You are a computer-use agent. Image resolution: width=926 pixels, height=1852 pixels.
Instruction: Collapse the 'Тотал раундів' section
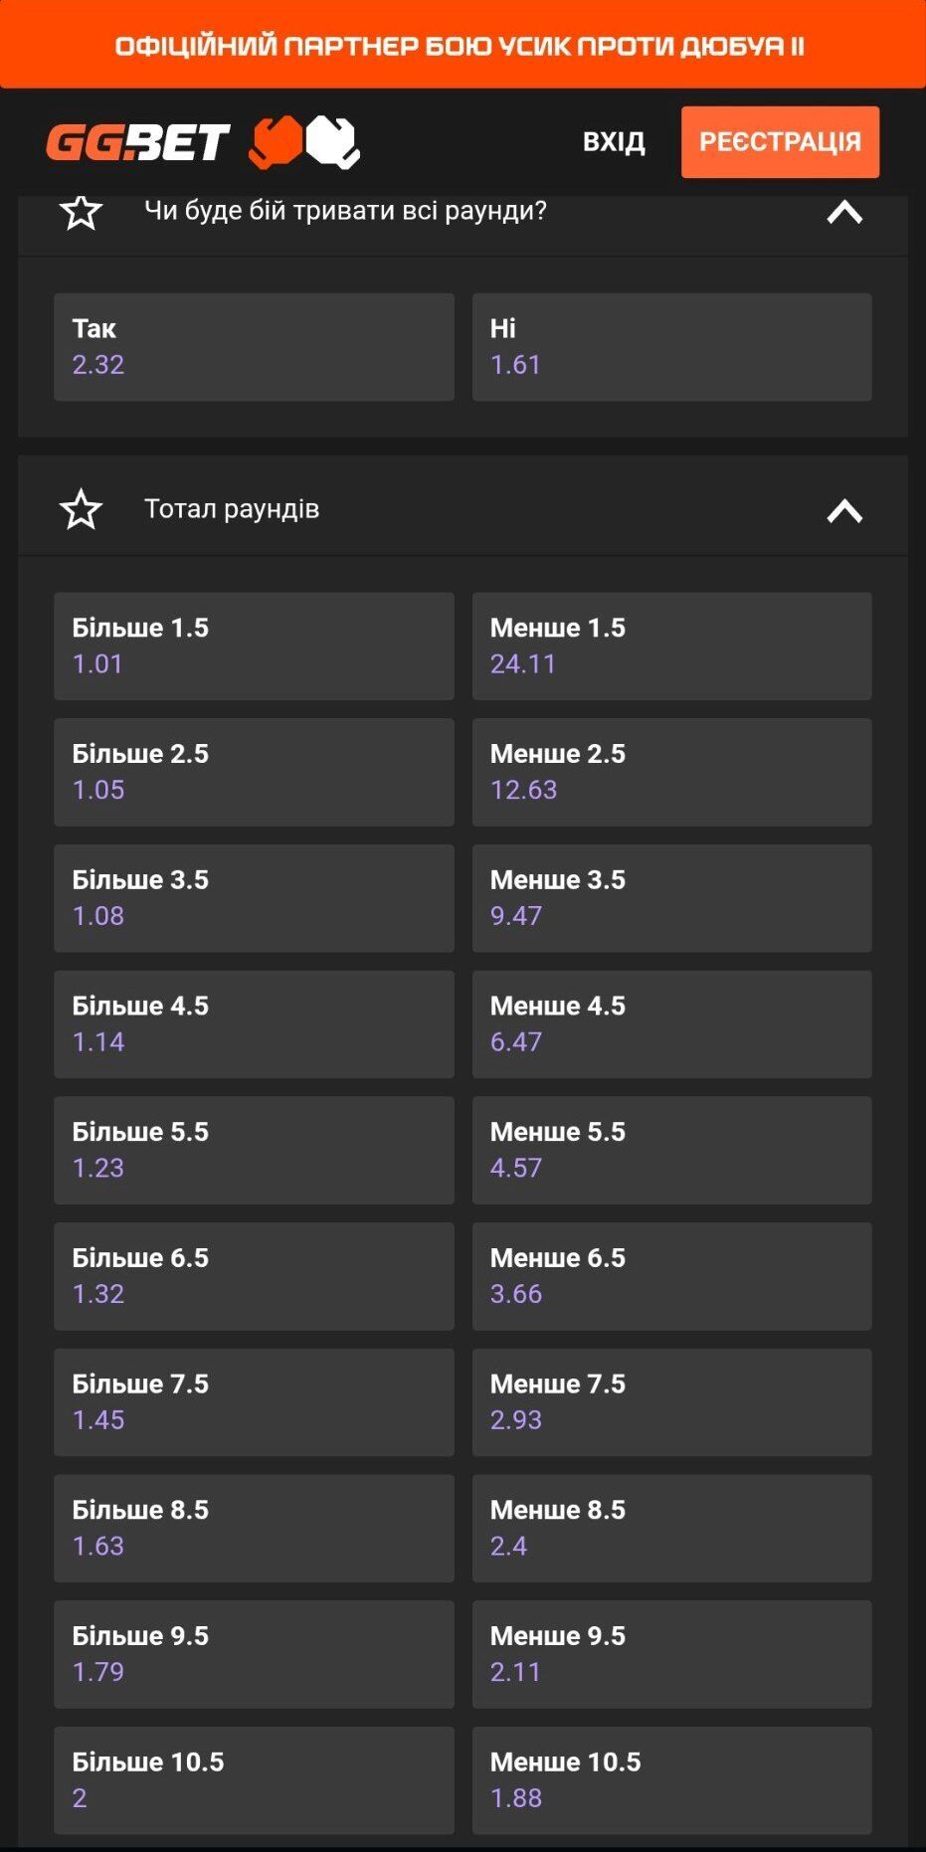[x=844, y=510]
